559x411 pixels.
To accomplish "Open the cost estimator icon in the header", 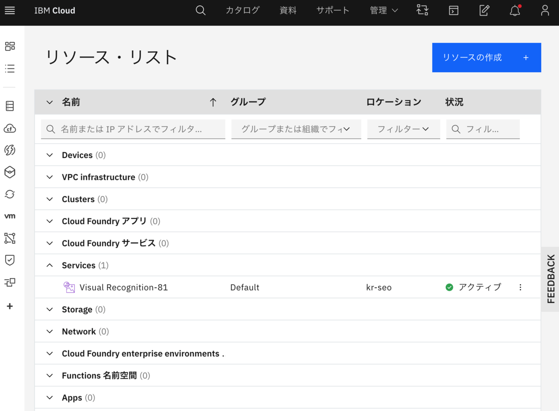I will [423, 10].
